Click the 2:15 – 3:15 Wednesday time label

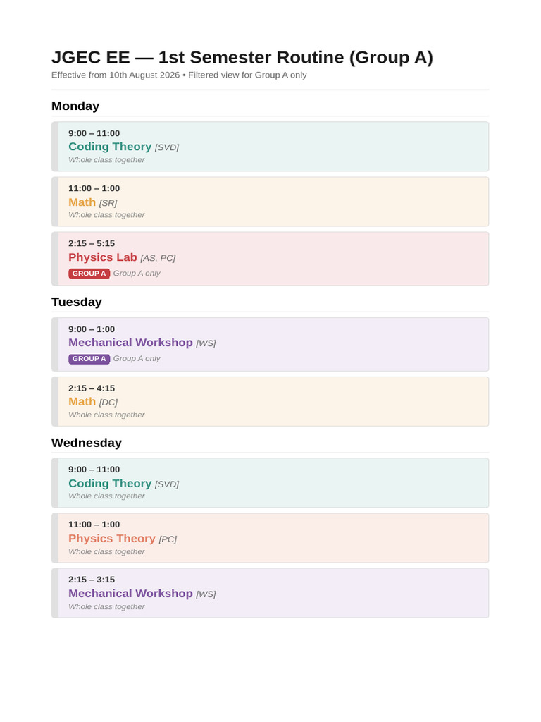pos(92,580)
